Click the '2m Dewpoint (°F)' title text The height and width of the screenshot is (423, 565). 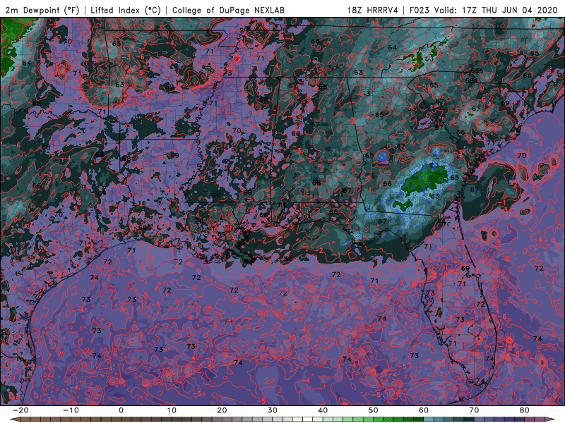[42, 10]
